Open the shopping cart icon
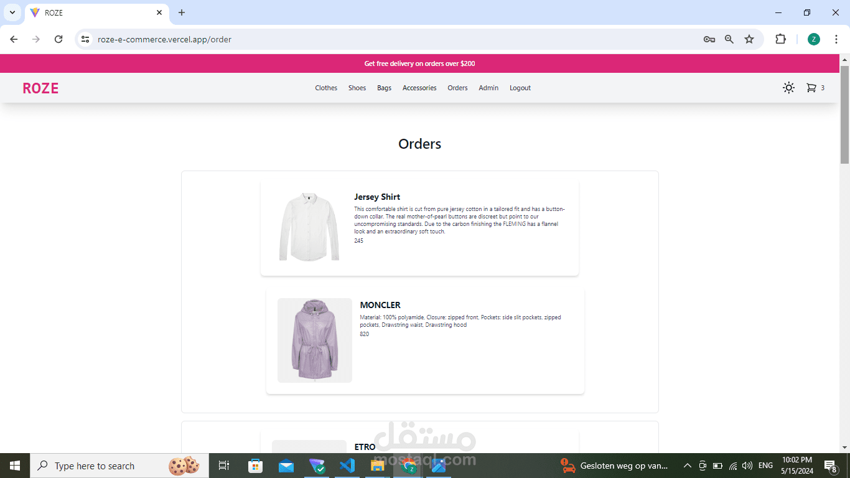 pos(811,88)
